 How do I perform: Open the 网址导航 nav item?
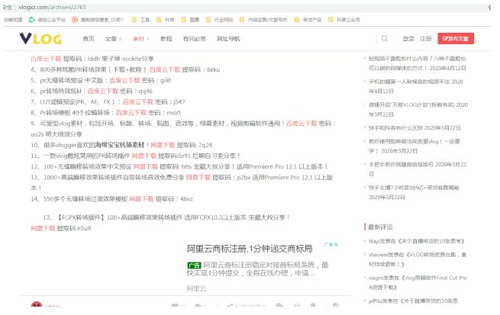point(228,39)
